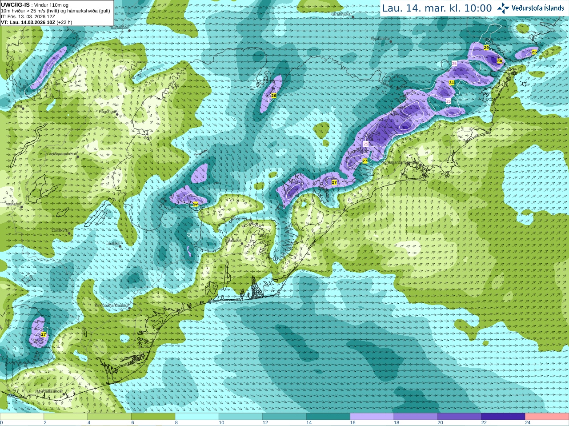Click the legend scale number 10
Image resolution: width=569 pixels, height=426 pixels.
click(x=221, y=423)
